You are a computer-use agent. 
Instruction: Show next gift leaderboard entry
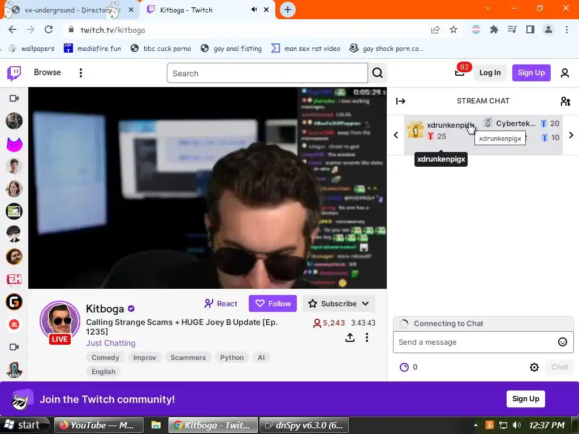[x=571, y=135]
